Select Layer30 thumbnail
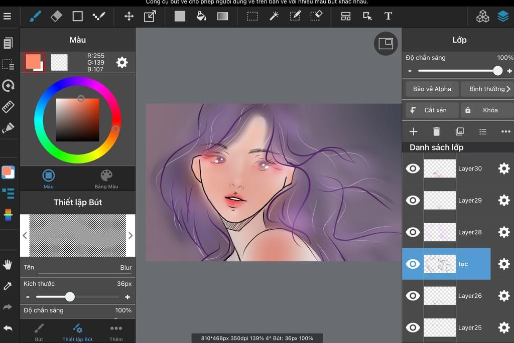Image resolution: width=514 pixels, height=343 pixels. (x=440, y=168)
